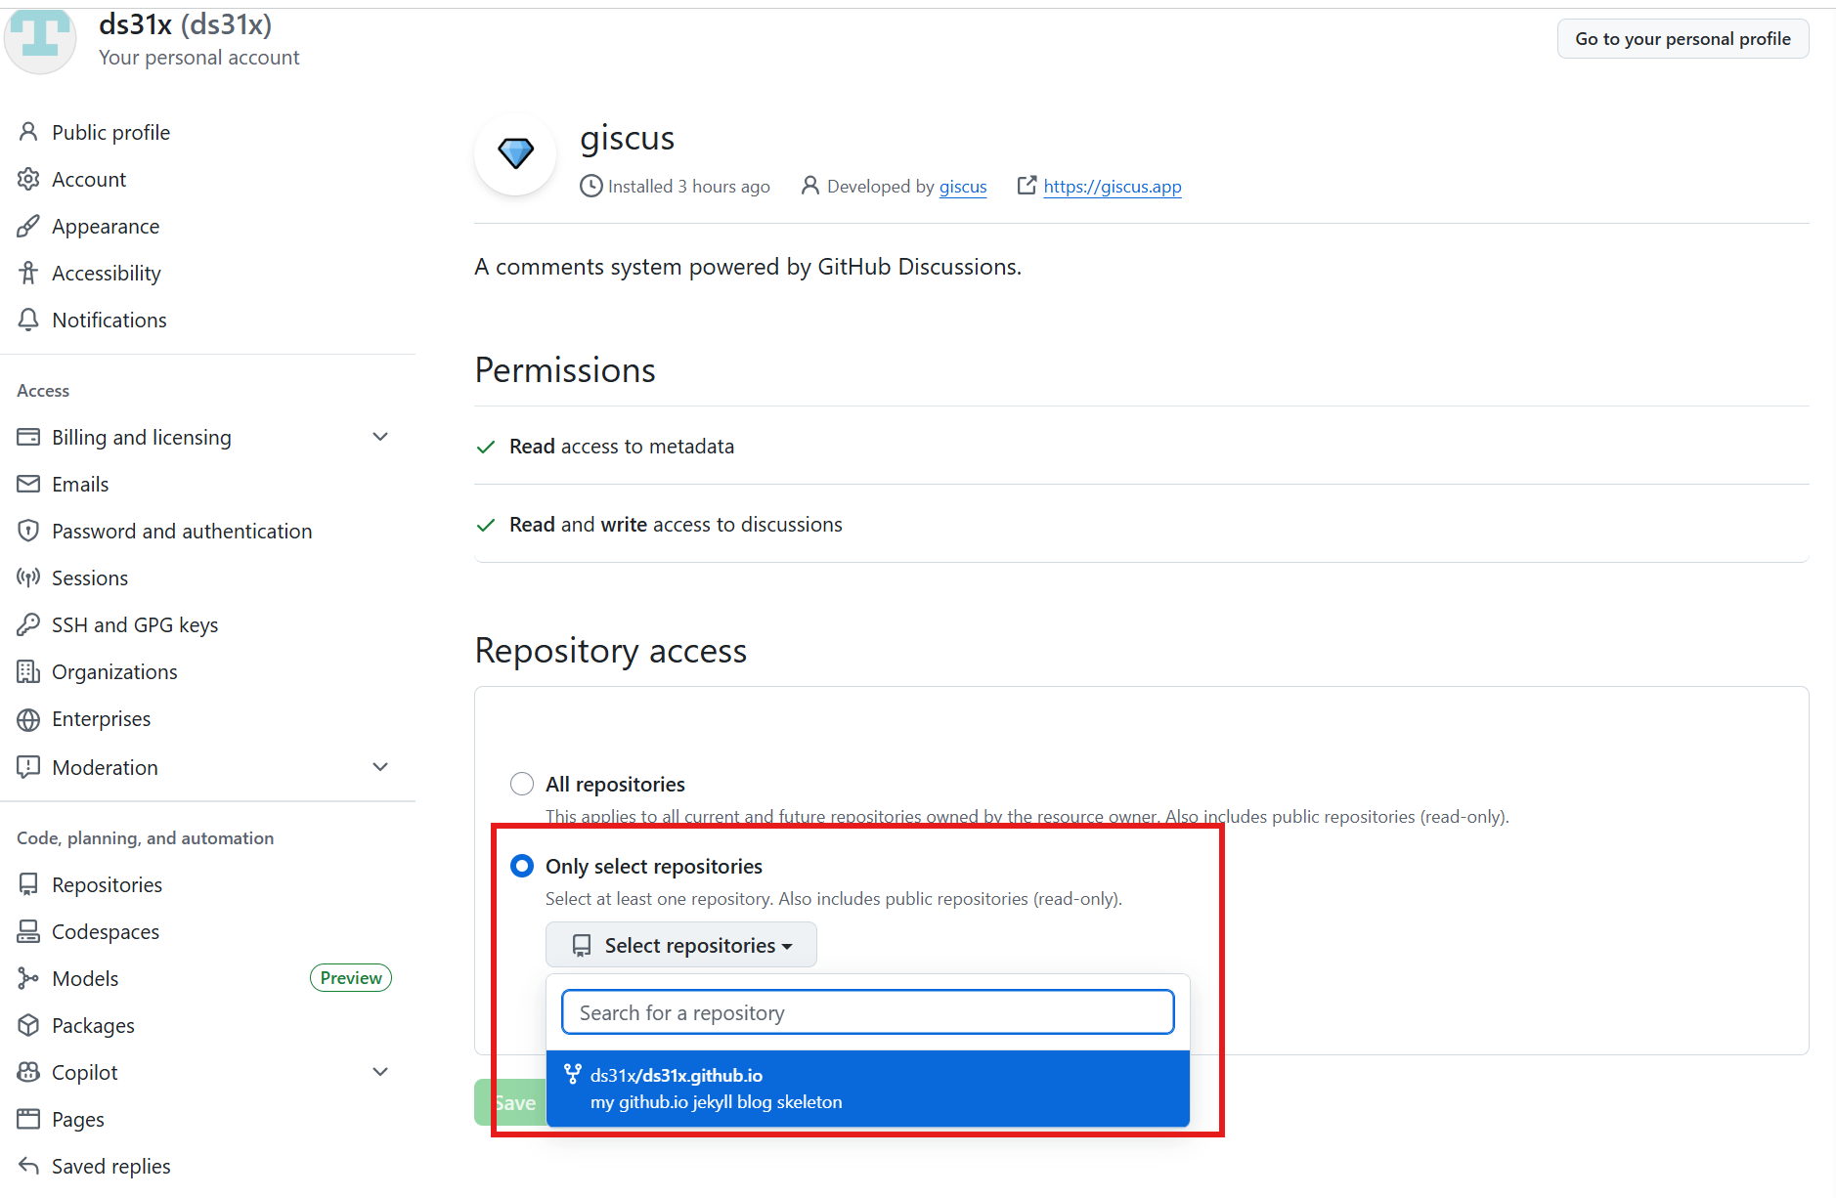Open Pages settings
This screenshot has height=1198, width=1836.
78,1119
